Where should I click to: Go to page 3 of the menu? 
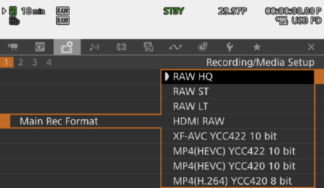[x=35, y=62]
